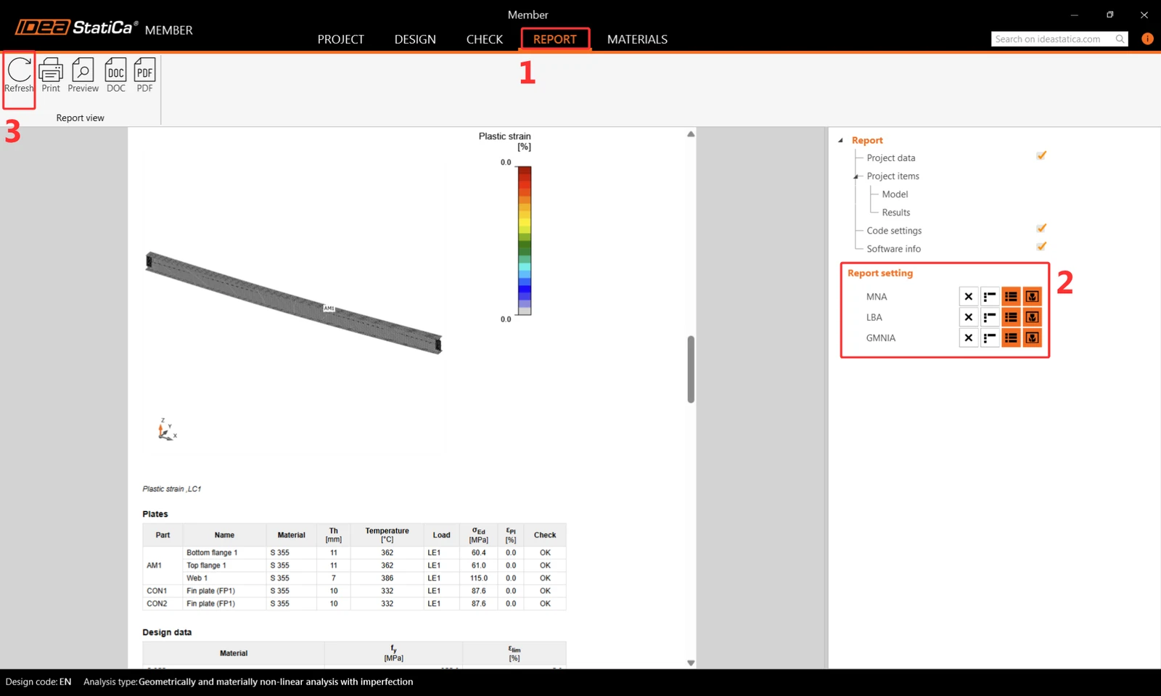Click the report scrollbar thumb

(691, 369)
